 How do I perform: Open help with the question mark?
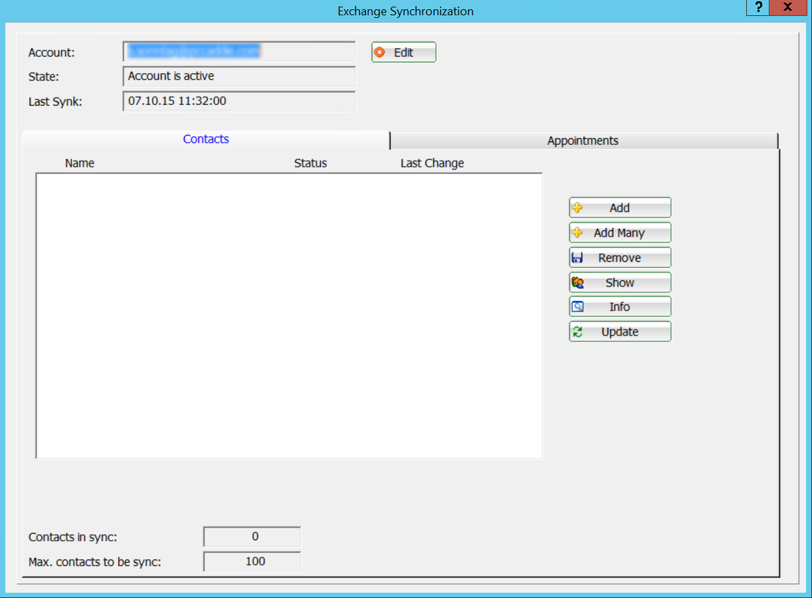(758, 7)
